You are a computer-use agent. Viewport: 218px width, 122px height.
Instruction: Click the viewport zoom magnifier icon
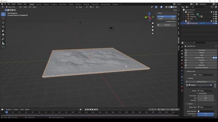coord(153,23)
